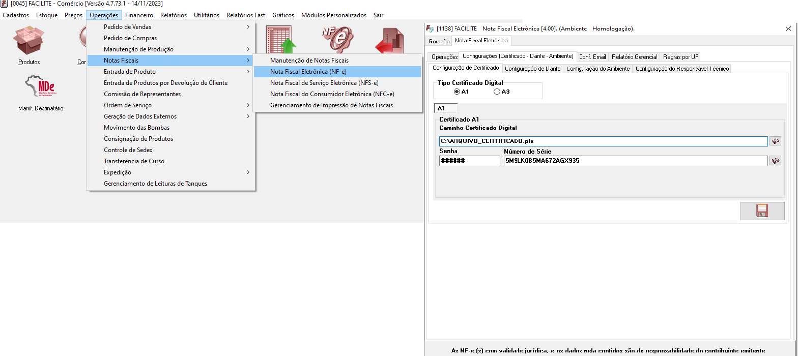Open the Relatórios menu
This screenshot has height=356, width=798.
point(174,15)
